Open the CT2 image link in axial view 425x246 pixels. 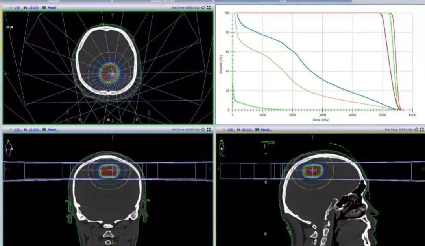[17, 8]
